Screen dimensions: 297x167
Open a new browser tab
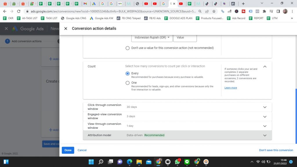243,4
